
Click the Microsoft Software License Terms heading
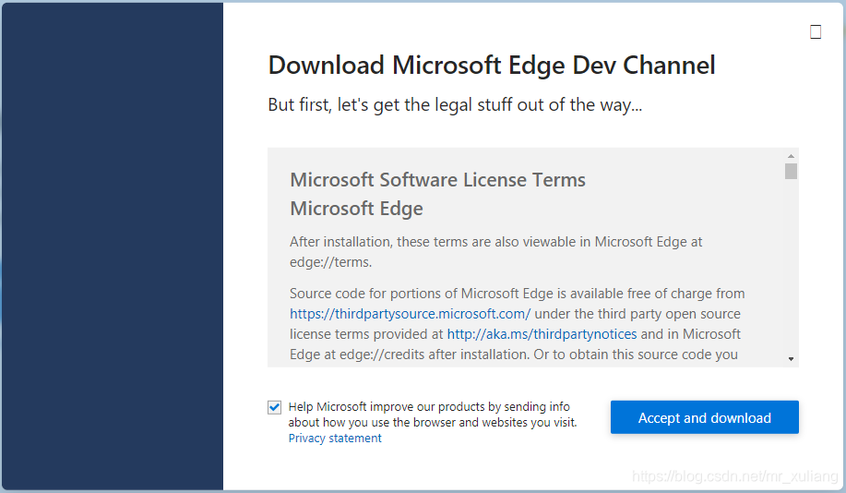[x=437, y=180]
